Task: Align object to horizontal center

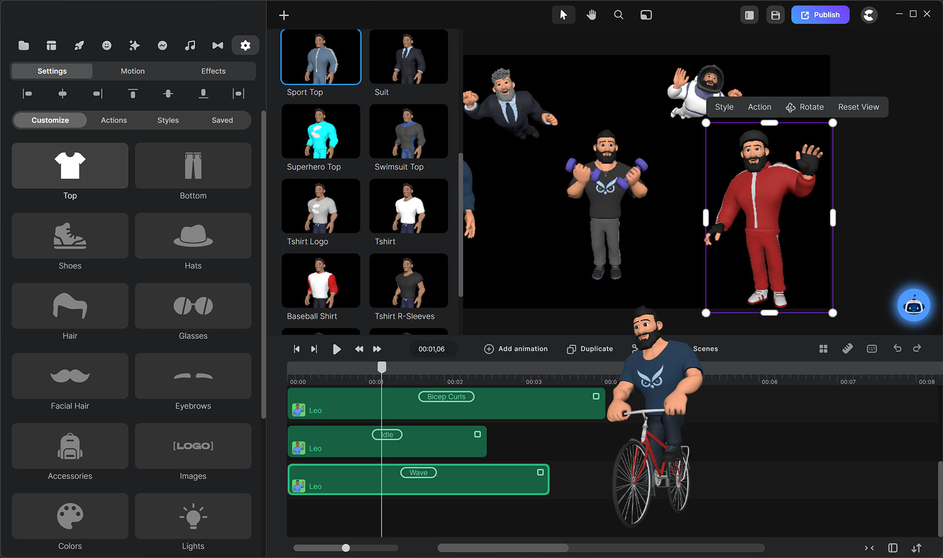Action: (63, 94)
